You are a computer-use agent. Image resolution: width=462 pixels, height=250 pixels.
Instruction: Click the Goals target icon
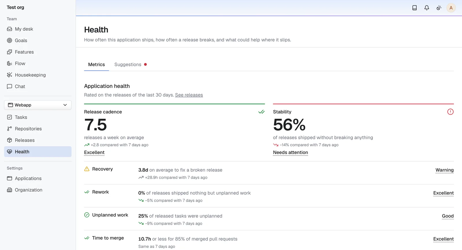tap(10, 41)
